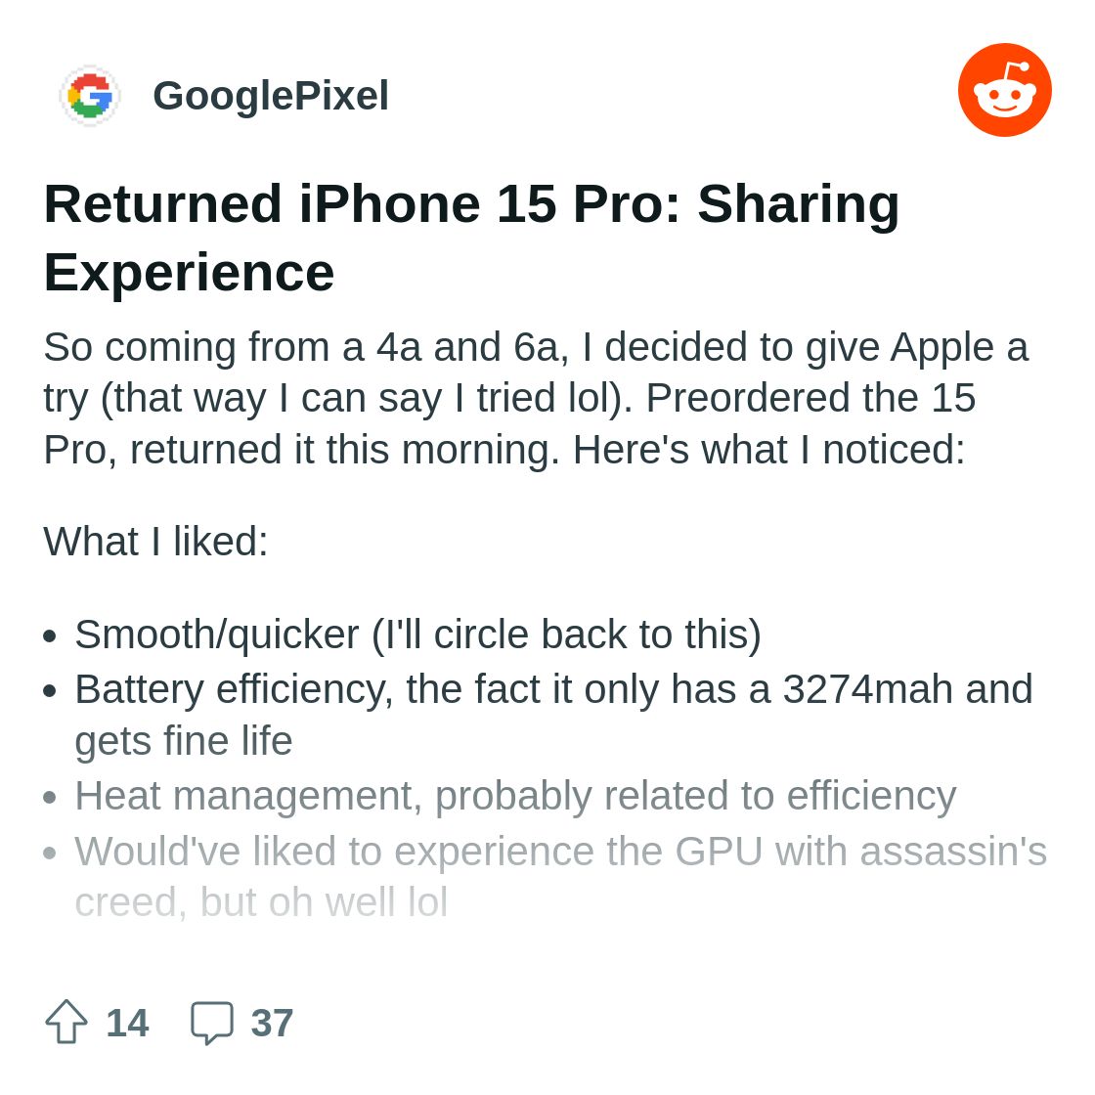This screenshot has width=1095, height=1095.
Task: Open the Reddit Snoo logo
Action: tap(1004, 90)
